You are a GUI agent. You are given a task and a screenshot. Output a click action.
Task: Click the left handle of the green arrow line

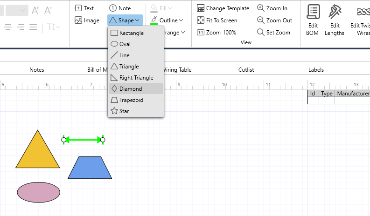[64, 140]
